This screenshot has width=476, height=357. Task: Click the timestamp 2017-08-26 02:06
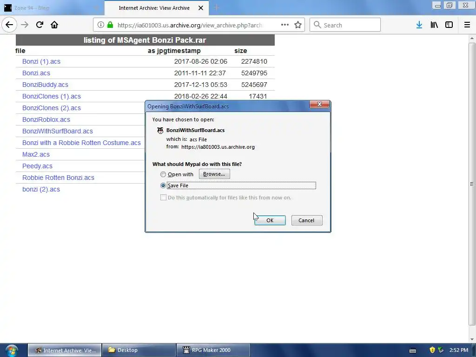click(201, 61)
